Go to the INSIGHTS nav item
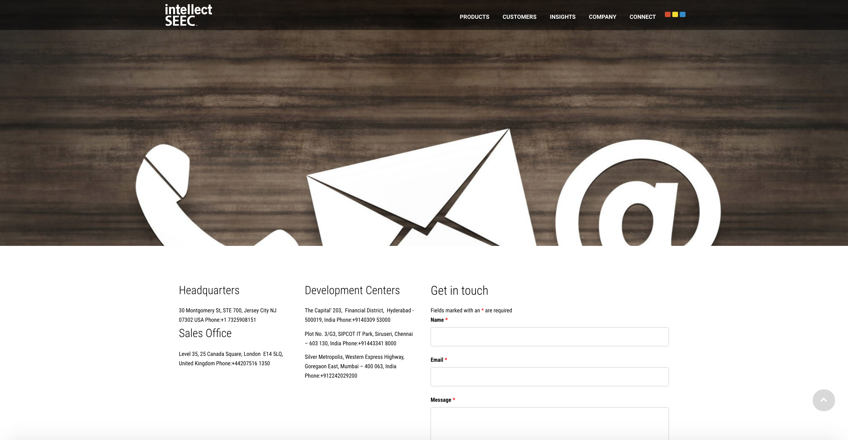 click(x=562, y=17)
